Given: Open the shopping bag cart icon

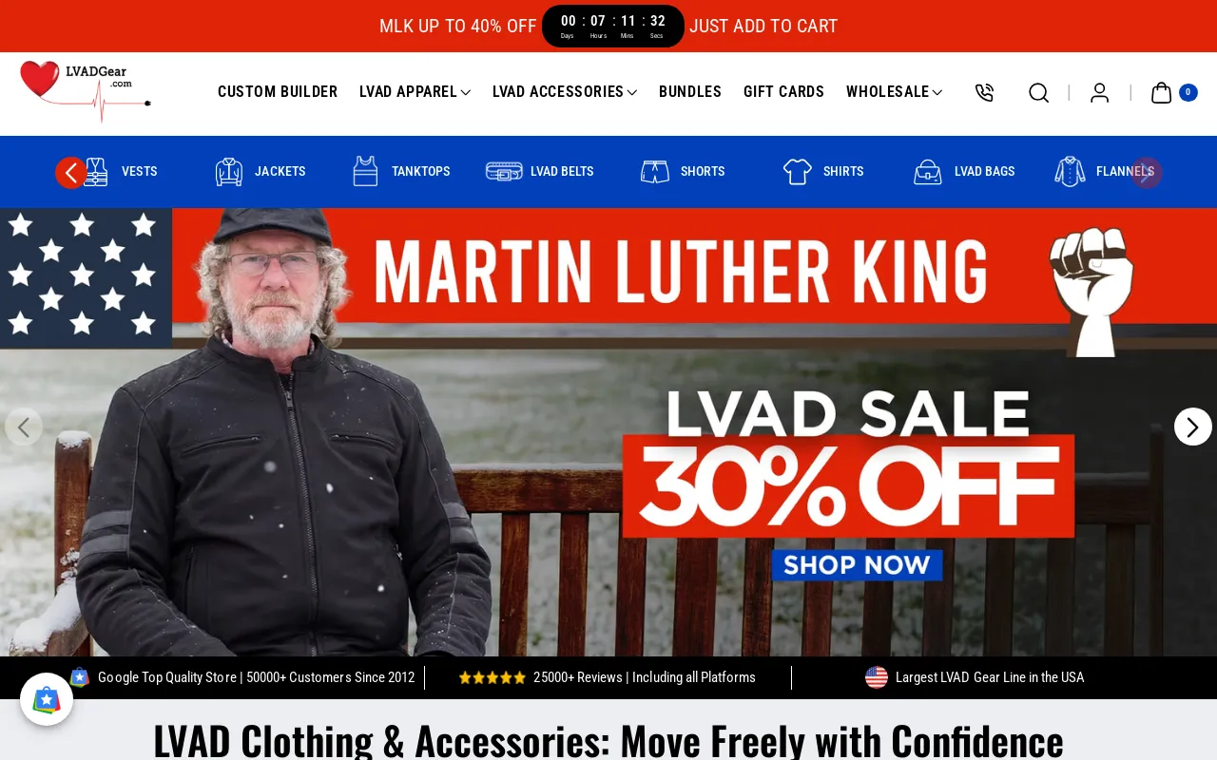Looking at the screenshot, I should click(1161, 92).
